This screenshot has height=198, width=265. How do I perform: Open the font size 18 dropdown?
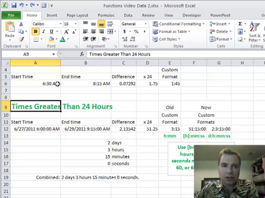(75, 24)
